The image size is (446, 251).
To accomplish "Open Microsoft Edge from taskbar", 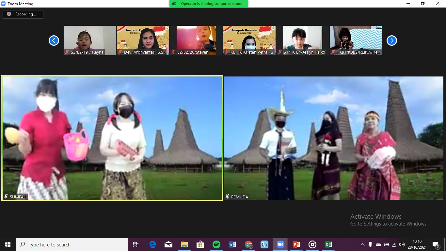I will [x=152, y=244].
